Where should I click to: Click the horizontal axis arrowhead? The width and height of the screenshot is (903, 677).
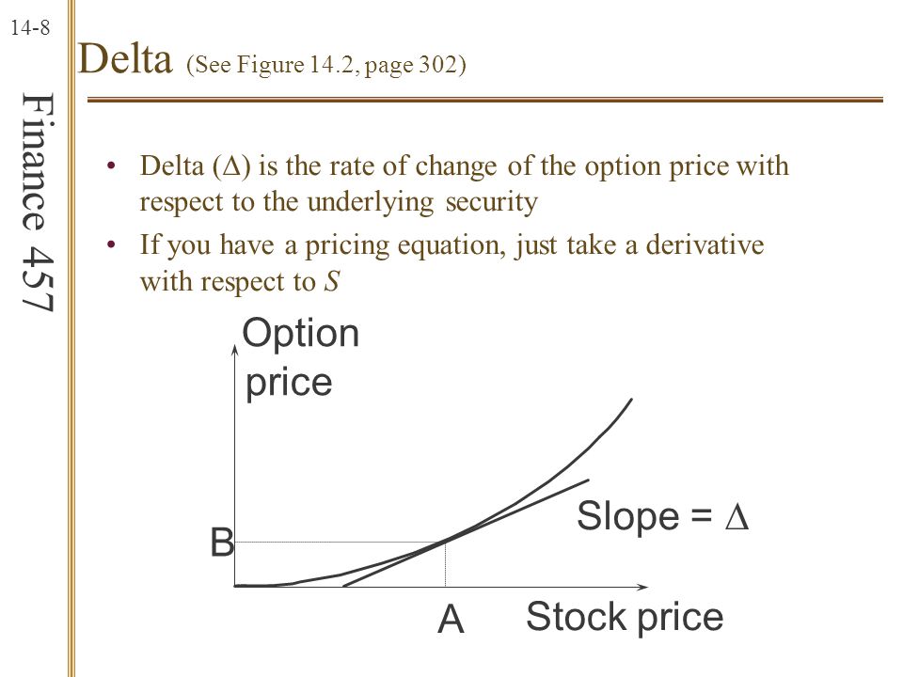(642, 587)
